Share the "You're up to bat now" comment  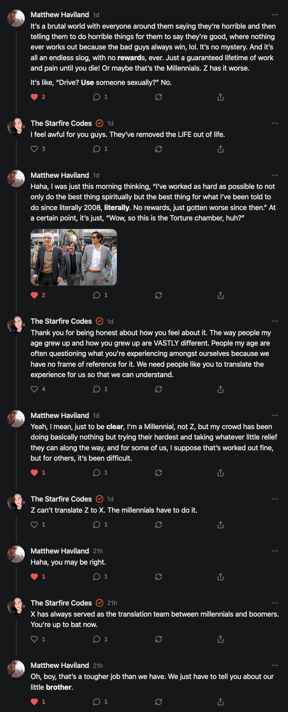pyautogui.click(x=220, y=639)
